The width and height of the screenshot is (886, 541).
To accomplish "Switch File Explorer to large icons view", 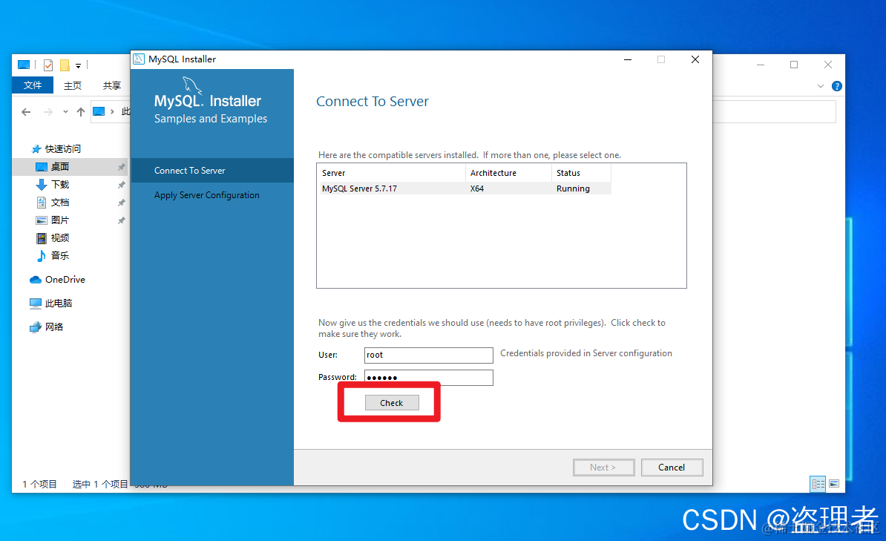I will click(834, 483).
